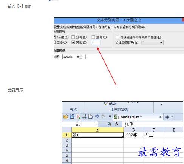Select cell C1 containing 大三
This screenshot has height=164, width=184.
tap(154, 135)
